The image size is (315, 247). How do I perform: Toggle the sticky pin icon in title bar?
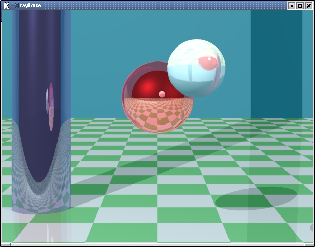click(15, 5)
